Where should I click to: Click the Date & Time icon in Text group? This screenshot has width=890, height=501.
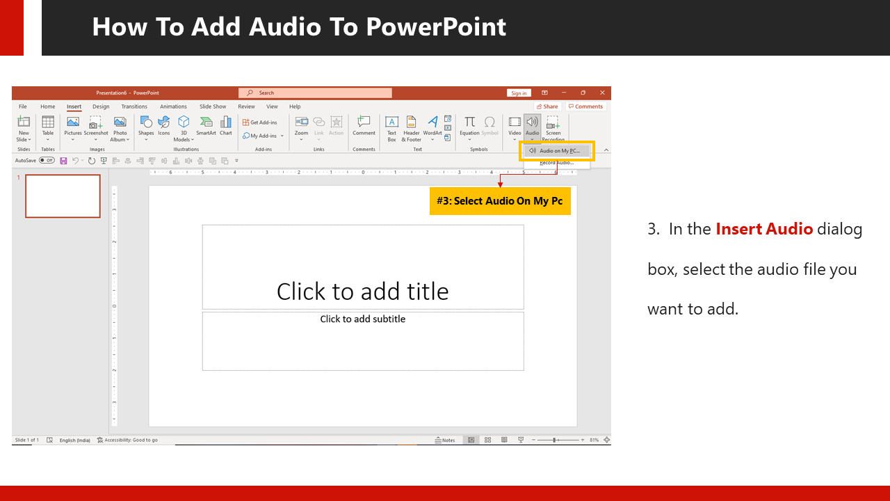448,118
